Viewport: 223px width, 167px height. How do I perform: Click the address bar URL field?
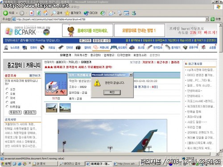108,19
